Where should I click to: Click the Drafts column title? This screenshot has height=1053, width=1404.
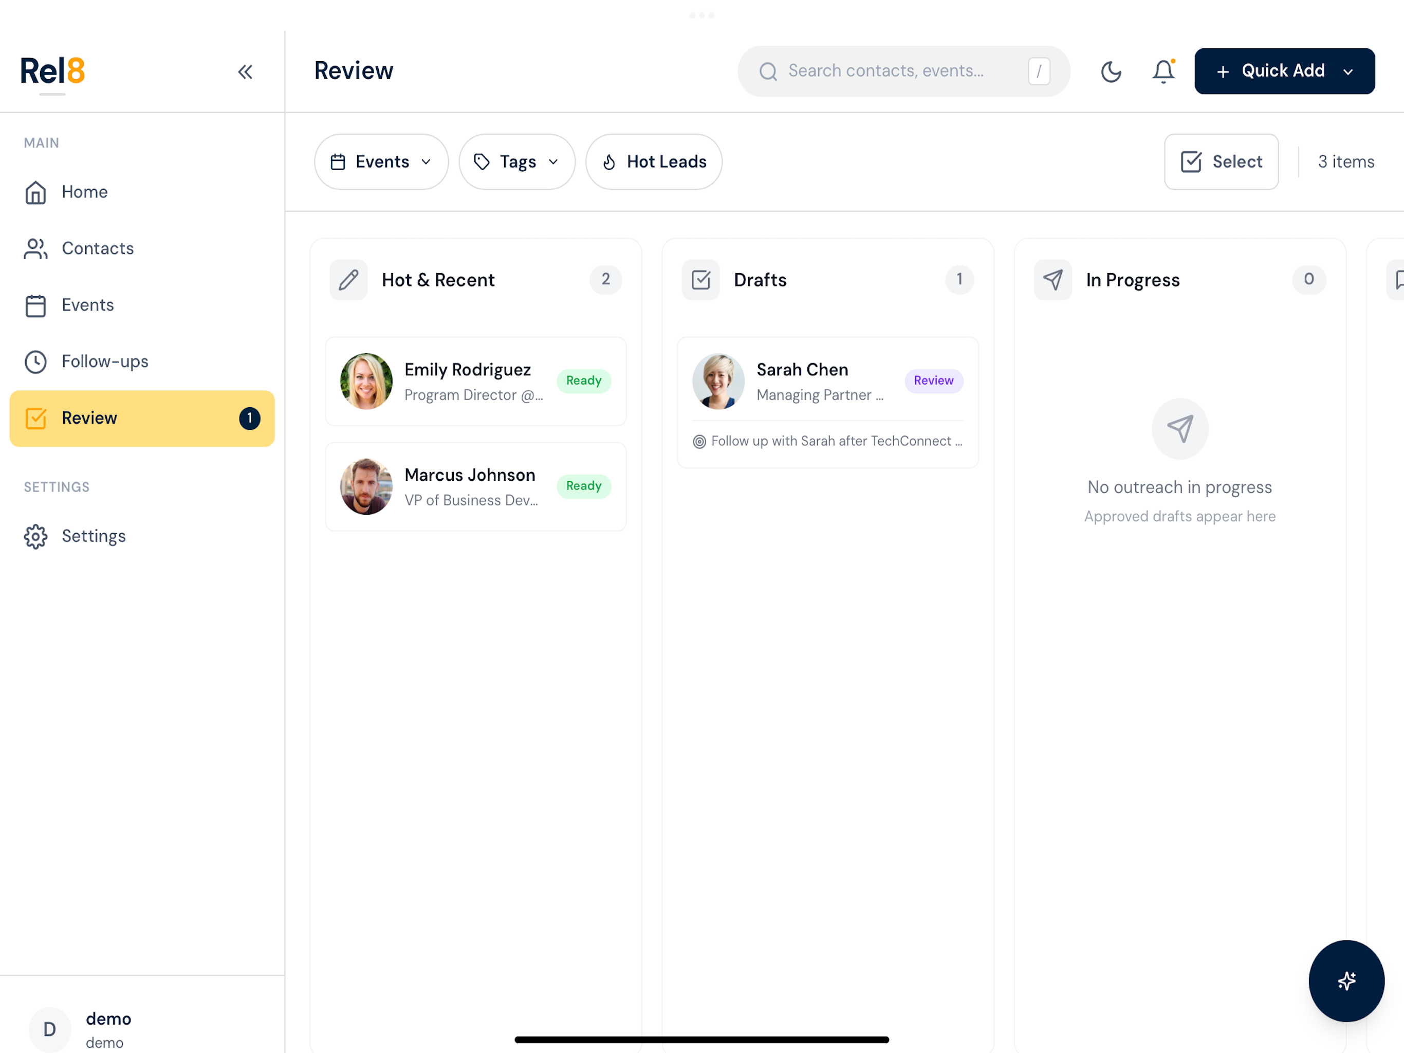point(760,279)
